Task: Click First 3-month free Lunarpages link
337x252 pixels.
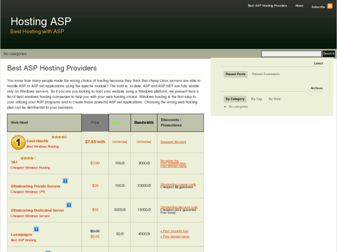Action: [174, 231]
